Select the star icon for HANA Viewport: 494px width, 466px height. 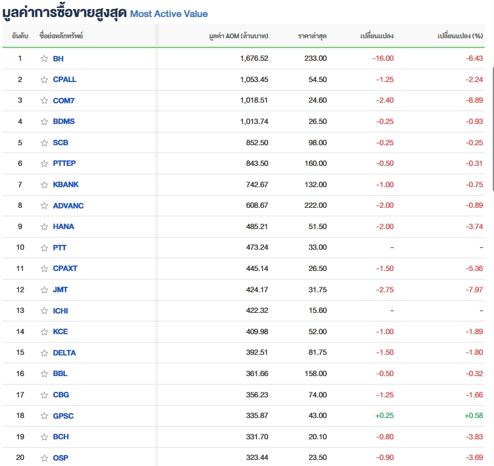[x=44, y=227]
